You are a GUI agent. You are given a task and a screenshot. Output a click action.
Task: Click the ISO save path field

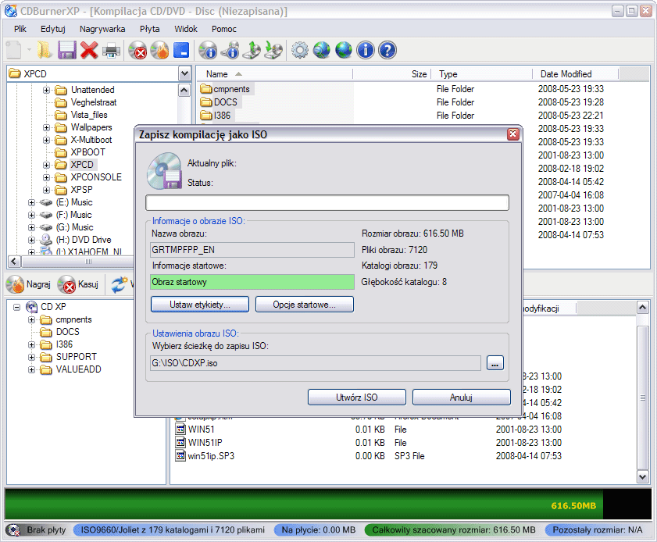315,363
